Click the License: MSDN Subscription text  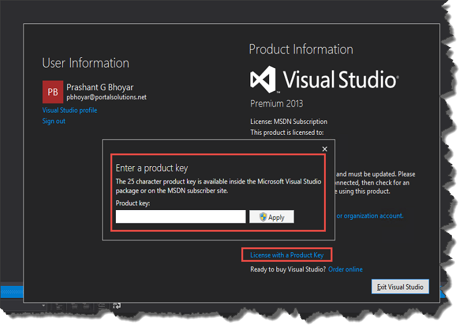tap(288, 122)
